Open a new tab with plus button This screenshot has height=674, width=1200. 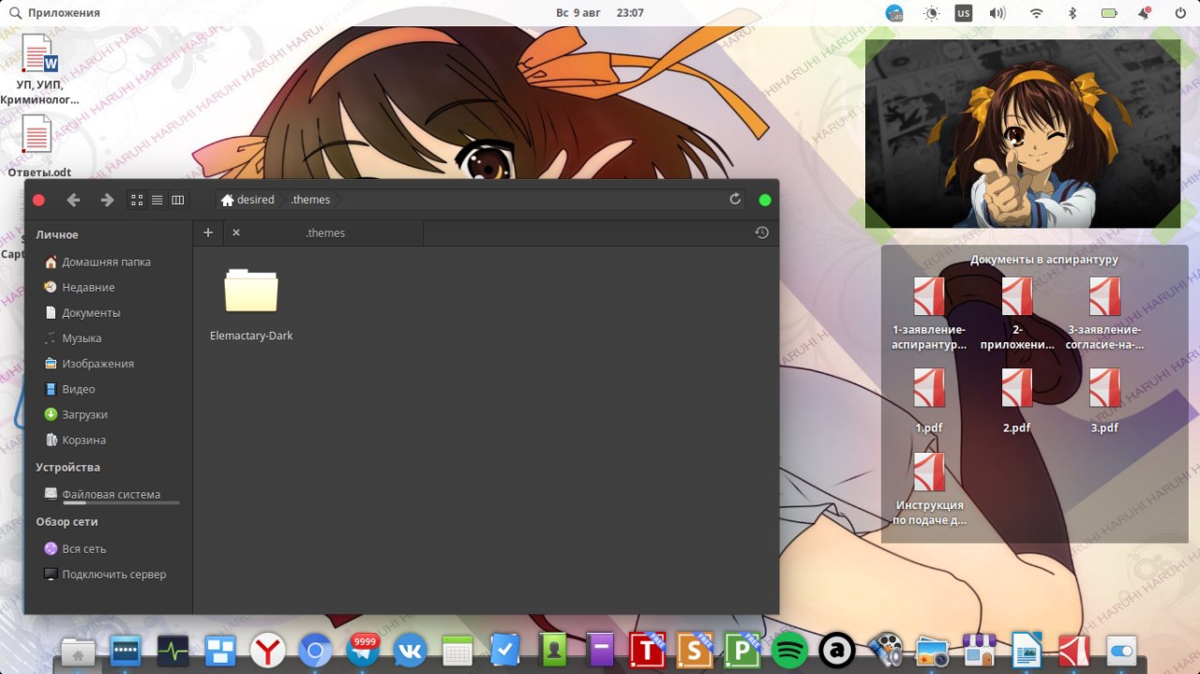pyautogui.click(x=208, y=232)
